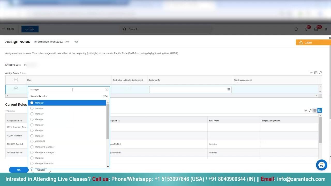Add a row with the plus icon
331x186 pixels.
pos(16,80)
